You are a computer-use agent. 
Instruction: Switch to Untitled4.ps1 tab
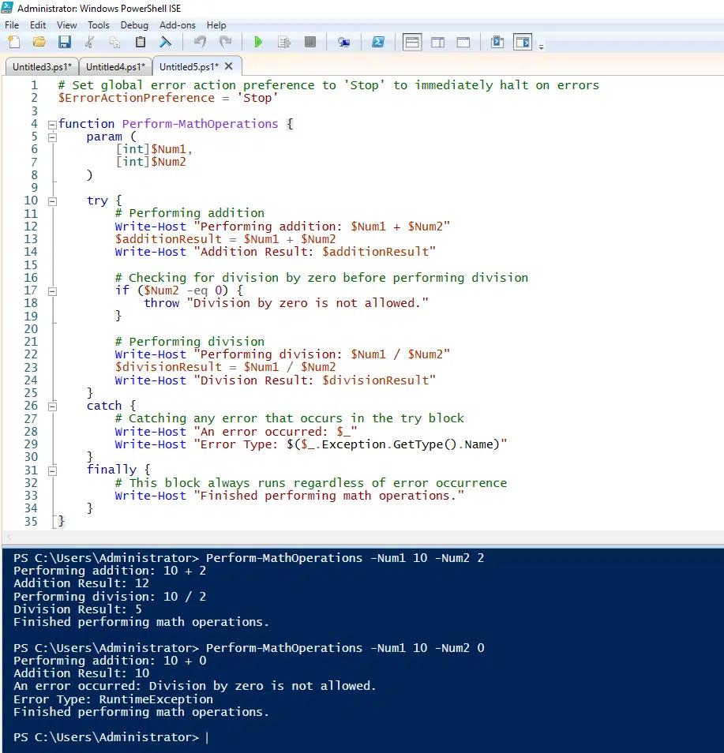click(115, 67)
